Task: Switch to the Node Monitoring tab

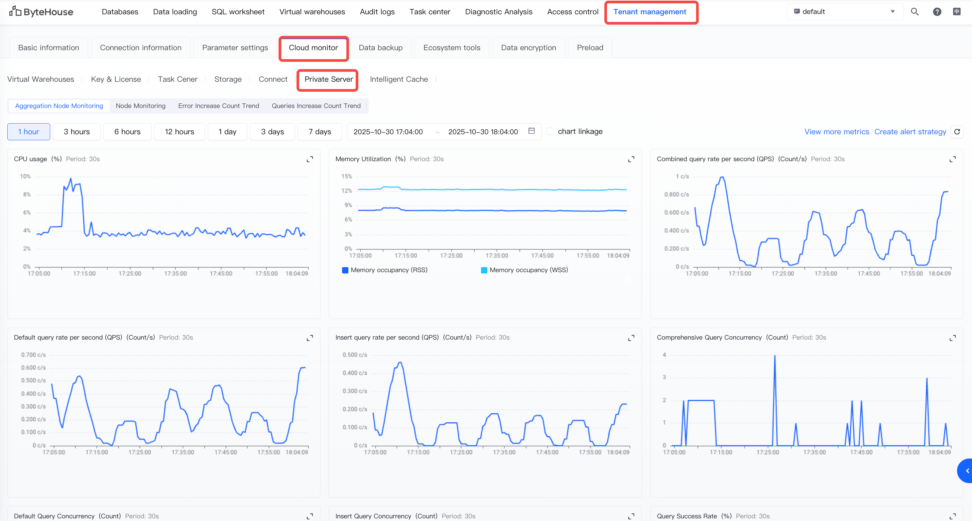Action: coord(140,106)
